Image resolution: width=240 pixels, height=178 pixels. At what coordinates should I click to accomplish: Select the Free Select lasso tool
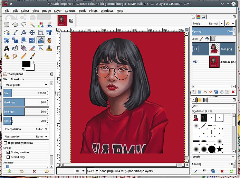pos(24,24)
